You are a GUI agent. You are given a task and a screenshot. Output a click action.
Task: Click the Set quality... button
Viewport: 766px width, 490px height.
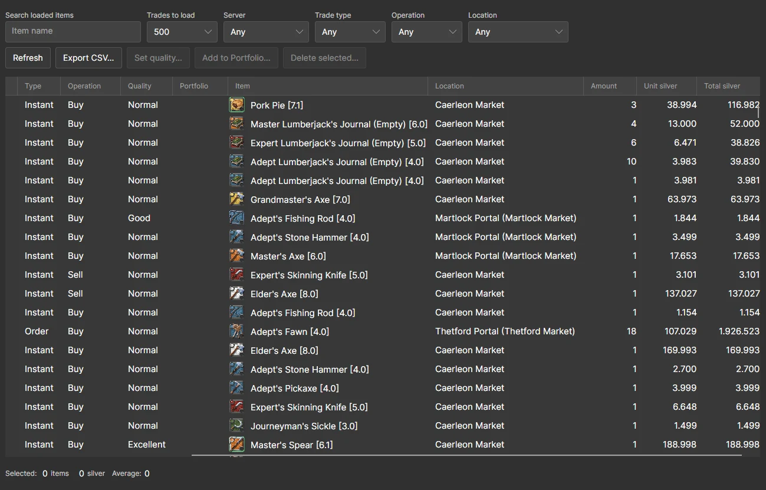[158, 58]
